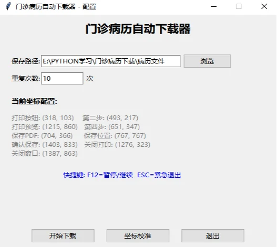Click the 重复次数 label
Viewport: 277px width, 247px height.
pyautogui.click(x=26, y=79)
